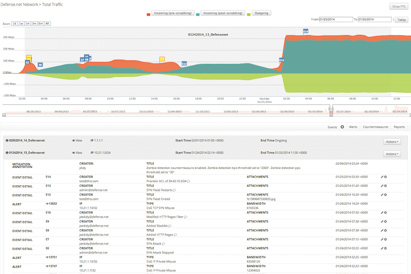The width and height of the screenshot is (411, 274).
Task: Click the Show PPS button
Action: click(x=399, y=7)
